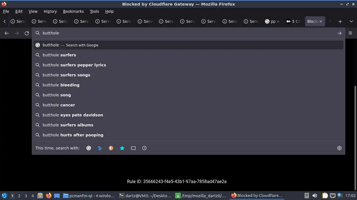Search History using the clock icon

click(x=144, y=148)
